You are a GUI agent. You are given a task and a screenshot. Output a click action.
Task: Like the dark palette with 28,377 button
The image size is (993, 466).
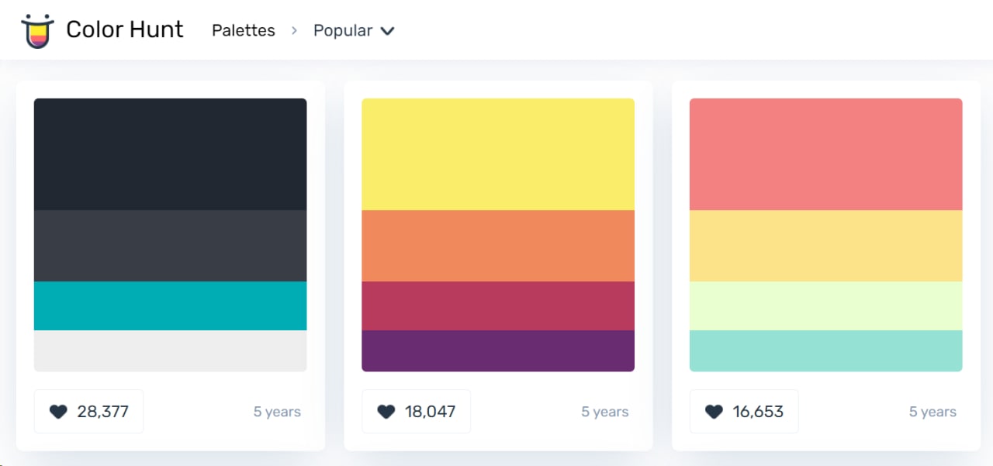coord(89,412)
